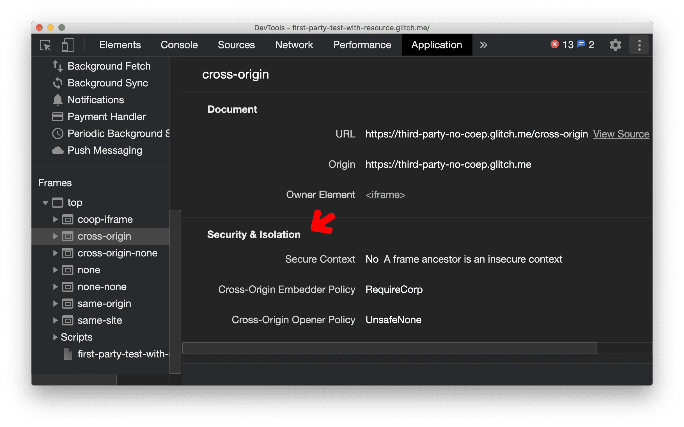The image size is (684, 427).
Task: Open the more tools overflow menu
Action: click(483, 45)
